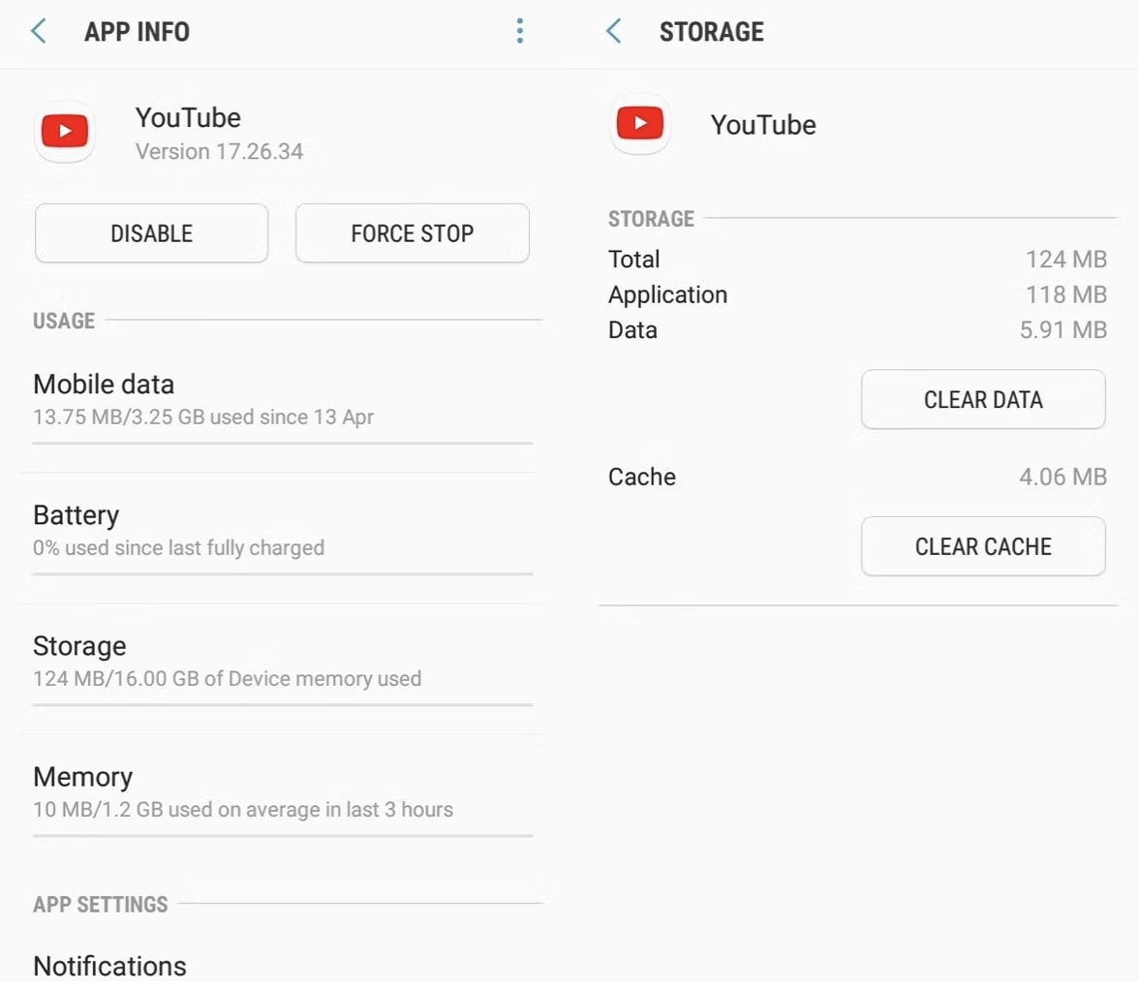
Task: Select the Total storage row showing 124 MB
Action: pyautogui.click(x=857, y=259)
